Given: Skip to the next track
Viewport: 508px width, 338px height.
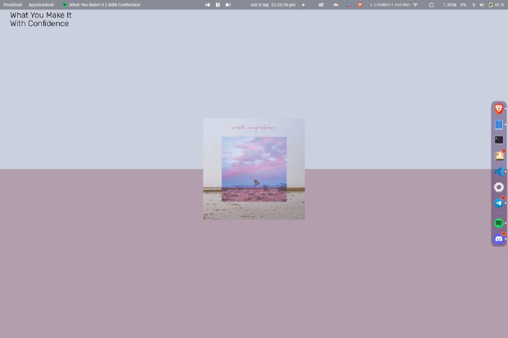Looking at the screenshot, I should [228, 4].
